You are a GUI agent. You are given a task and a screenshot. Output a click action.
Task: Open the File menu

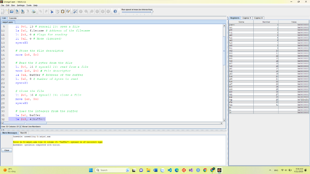(2, 5)
